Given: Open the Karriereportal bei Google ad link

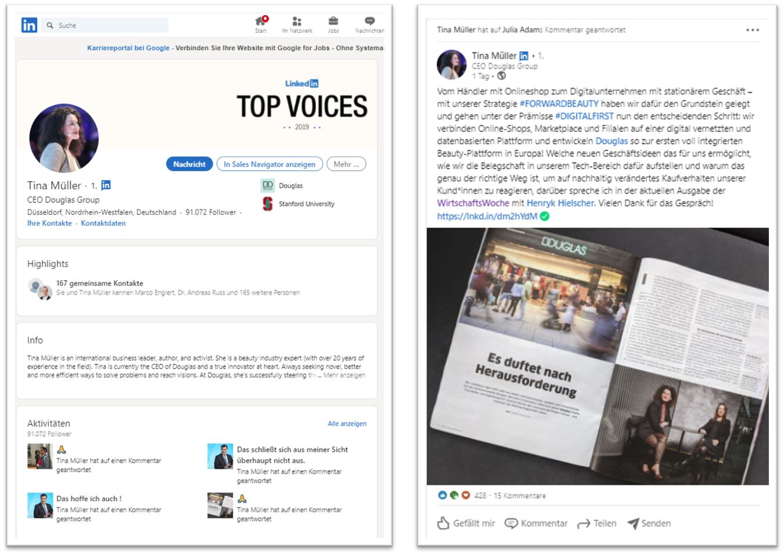Looking at the screenshot, I should coord(128,48).
